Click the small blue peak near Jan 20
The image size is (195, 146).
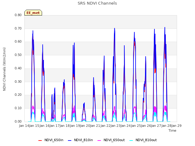pos(84,103)
